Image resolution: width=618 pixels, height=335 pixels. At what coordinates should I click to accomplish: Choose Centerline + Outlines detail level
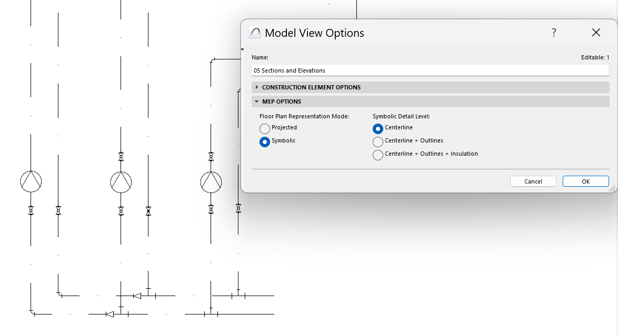(x=378, y=141)
